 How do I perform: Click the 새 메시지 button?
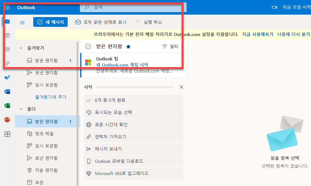pyautogui.click(x=50, y=22)
